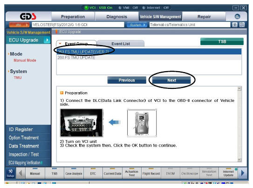Click the blue System selector button
The height and width of the screenshot is (188, 253).
[137, 25]
